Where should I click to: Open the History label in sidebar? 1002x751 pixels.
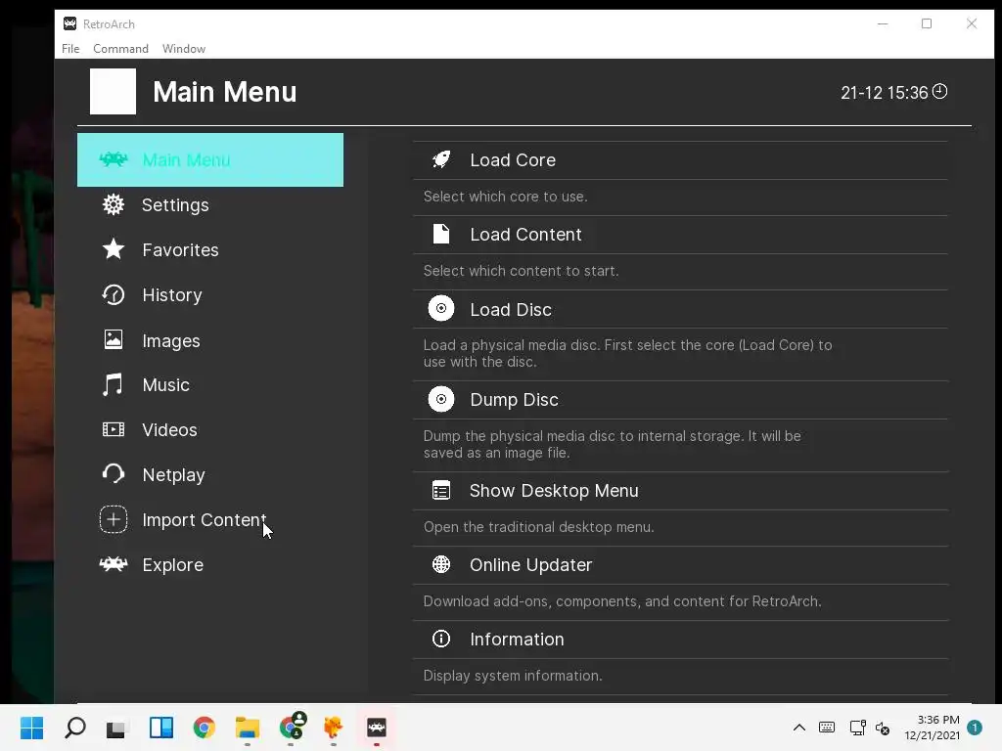172,295
